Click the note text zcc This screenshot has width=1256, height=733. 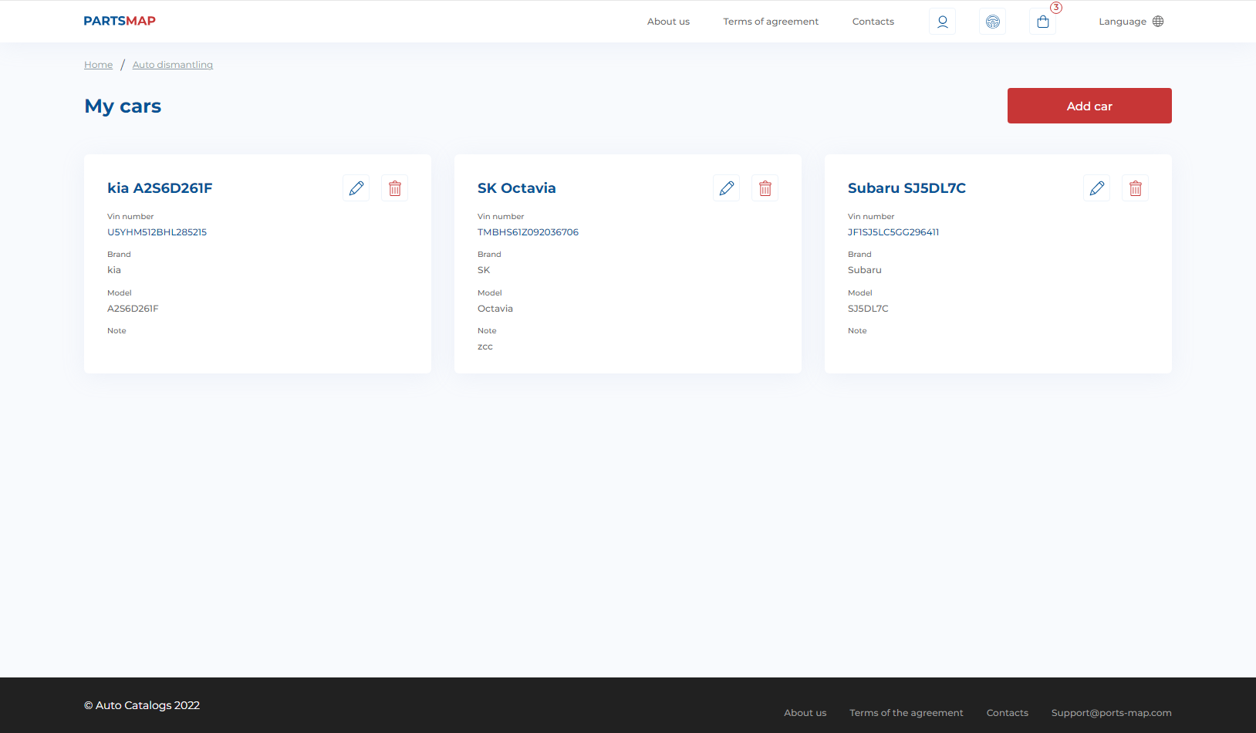[485, 347]
